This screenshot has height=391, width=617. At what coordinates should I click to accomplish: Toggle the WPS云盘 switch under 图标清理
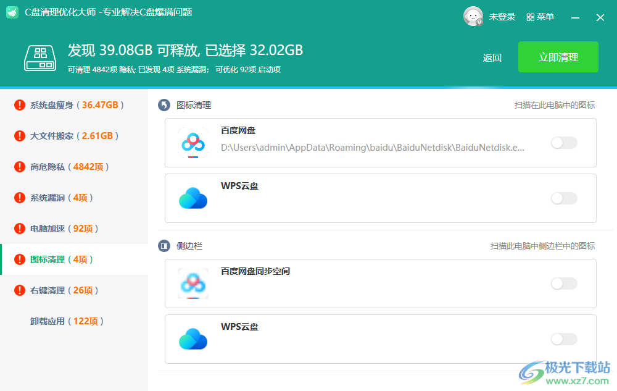click(x=563, y=198)
